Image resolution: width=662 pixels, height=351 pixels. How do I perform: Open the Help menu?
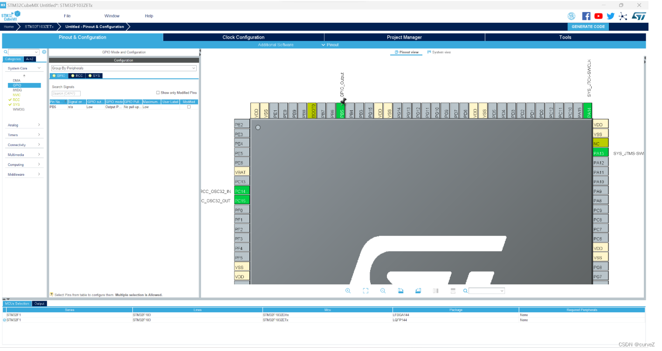tap(149, 16)
